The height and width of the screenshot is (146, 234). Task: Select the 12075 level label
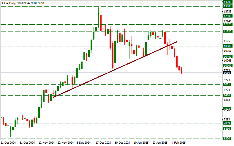click(228, 24)
